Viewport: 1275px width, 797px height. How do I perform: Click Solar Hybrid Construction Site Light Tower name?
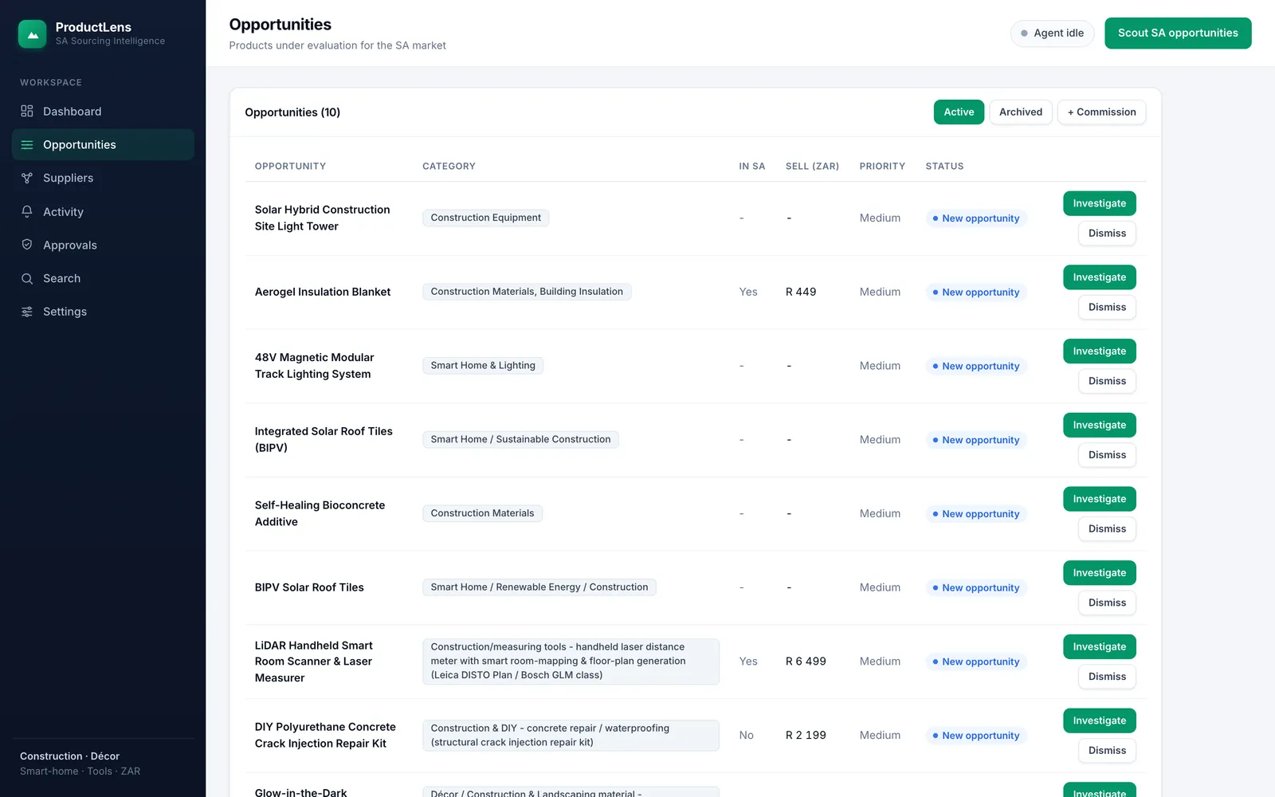pyautogui.click(x=322, y=218)
